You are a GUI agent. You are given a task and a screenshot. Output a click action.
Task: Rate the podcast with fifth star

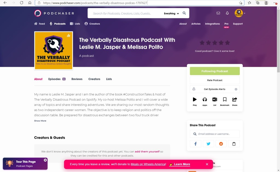click(227, 43)
